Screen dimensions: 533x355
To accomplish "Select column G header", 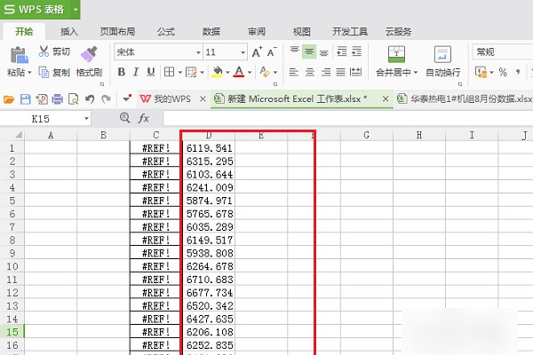I will (x=366, y=135).
